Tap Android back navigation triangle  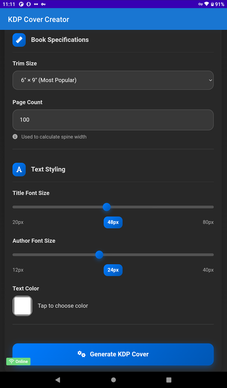coord(58,380)
